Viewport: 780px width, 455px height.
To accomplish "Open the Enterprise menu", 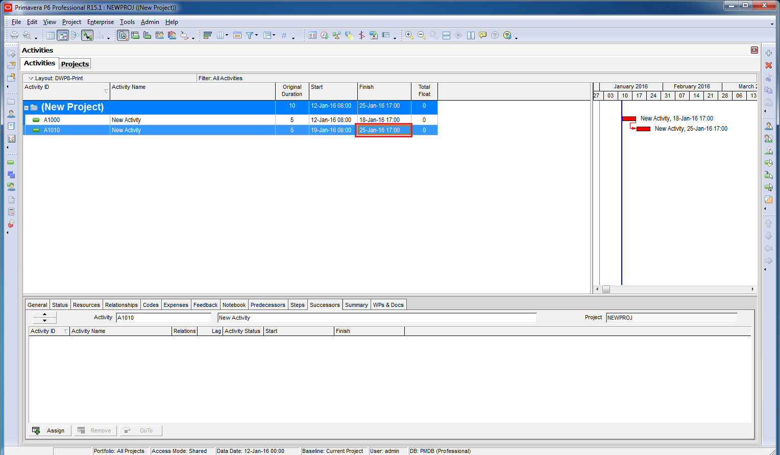I will 100,22.
